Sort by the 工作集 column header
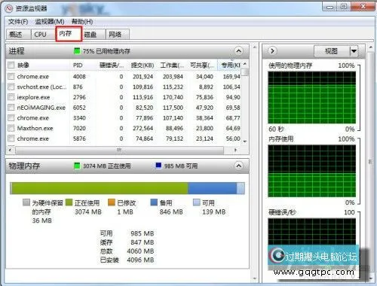This screenshot has height=286, width=377. [x=172, y=65]
